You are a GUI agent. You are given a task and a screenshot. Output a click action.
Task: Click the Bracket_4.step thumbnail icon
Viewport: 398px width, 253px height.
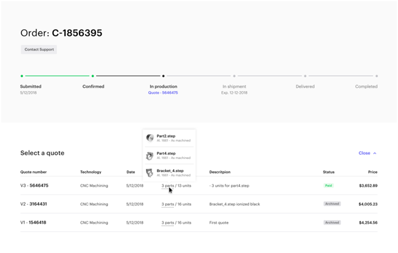click(x=150, y=172)
